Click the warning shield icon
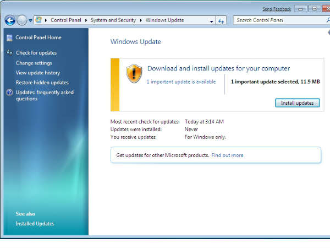This screenshot has height=248, width=330. pyautogui.click(x=134, y=73)
